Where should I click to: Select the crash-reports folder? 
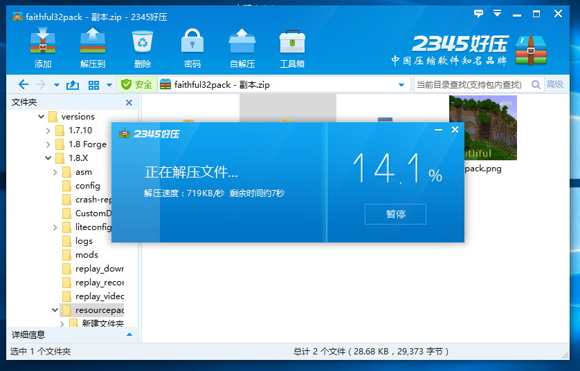(87, 200)
